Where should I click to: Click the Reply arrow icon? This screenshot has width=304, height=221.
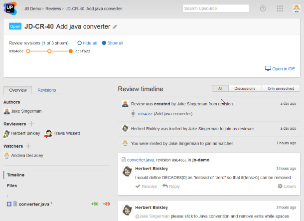tap(165, 186)
